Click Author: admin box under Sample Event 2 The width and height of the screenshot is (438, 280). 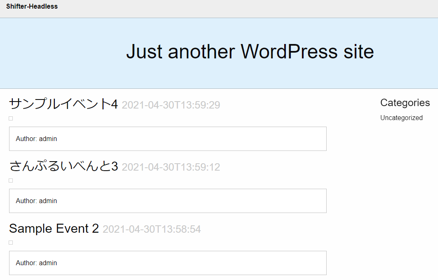point(168,263)
